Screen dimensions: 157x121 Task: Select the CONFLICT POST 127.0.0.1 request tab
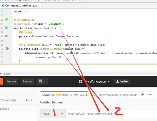pyautogui.click(x=64, y=95)
